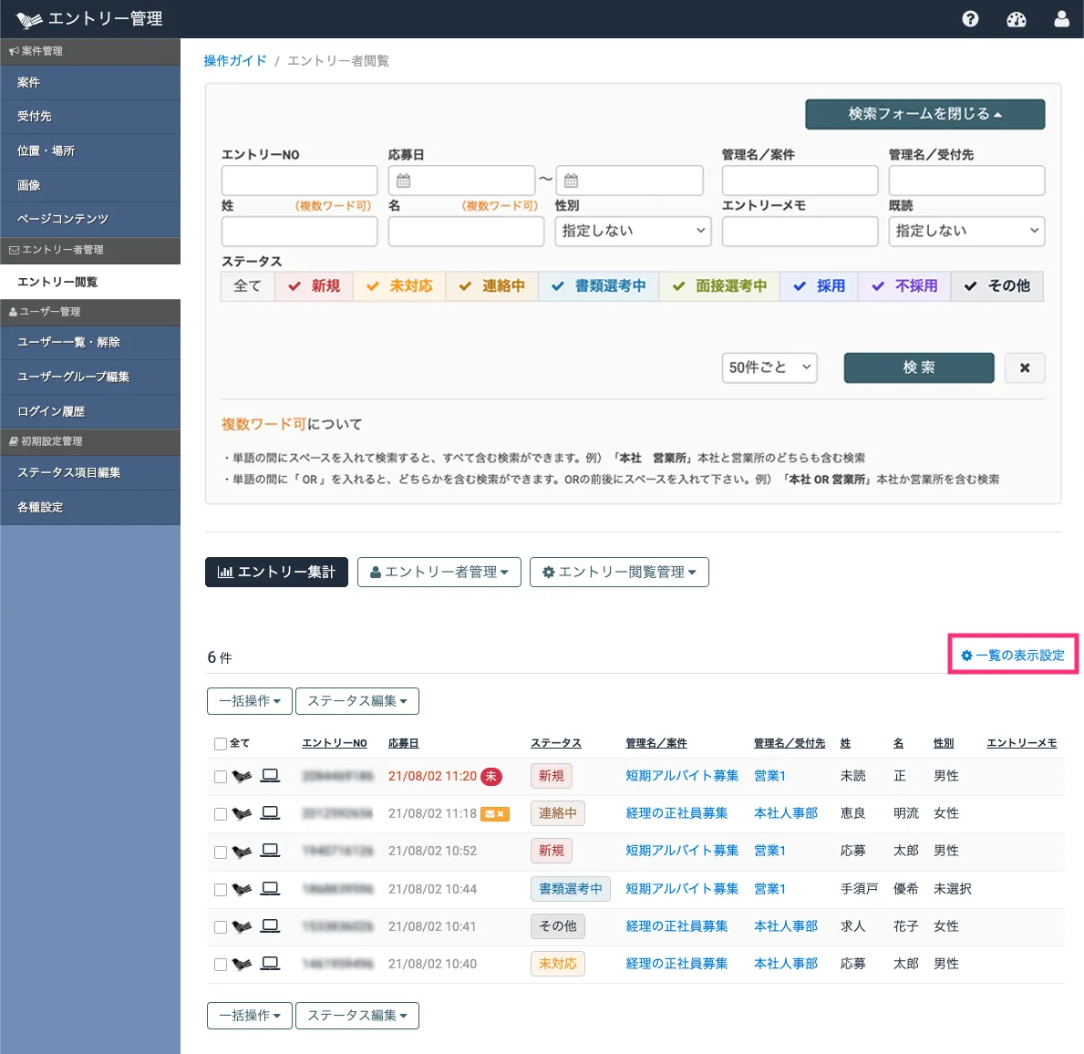Select 全て in the status filter
The height and width of the screenshot is (1054, 1084).
(x=247, y=286)
